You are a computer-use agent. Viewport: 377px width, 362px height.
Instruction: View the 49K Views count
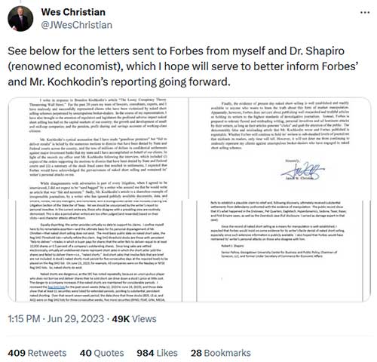click(x=134, y=319)
